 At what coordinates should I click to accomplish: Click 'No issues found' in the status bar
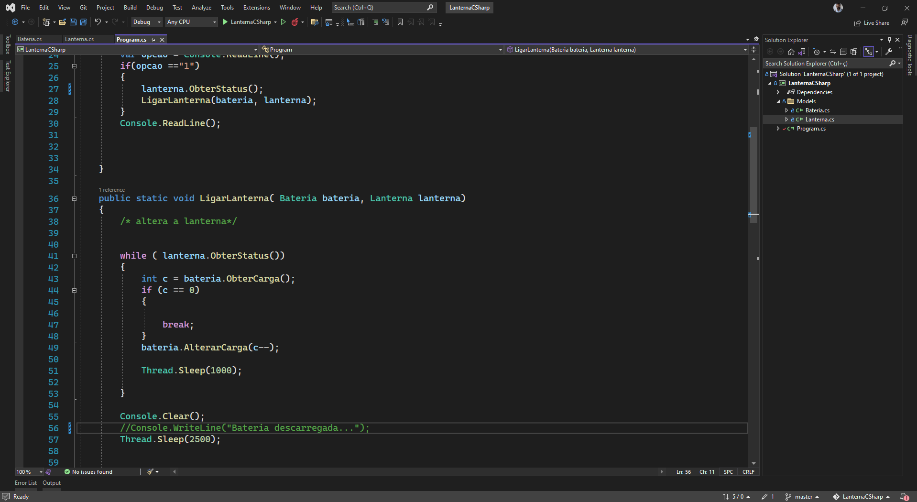click(92, 471)
